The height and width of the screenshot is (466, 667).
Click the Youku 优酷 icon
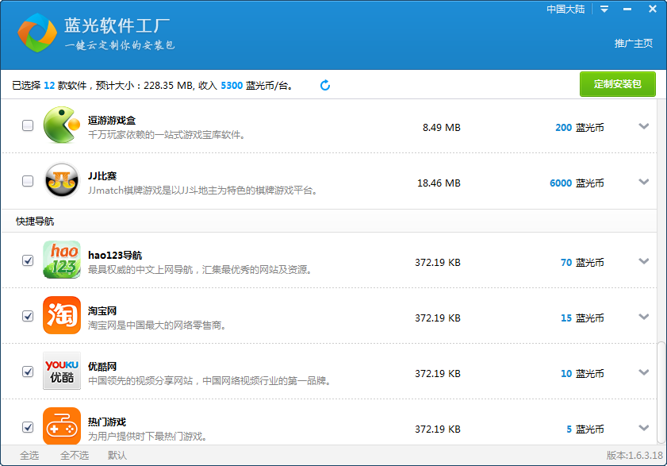point(61,372)
